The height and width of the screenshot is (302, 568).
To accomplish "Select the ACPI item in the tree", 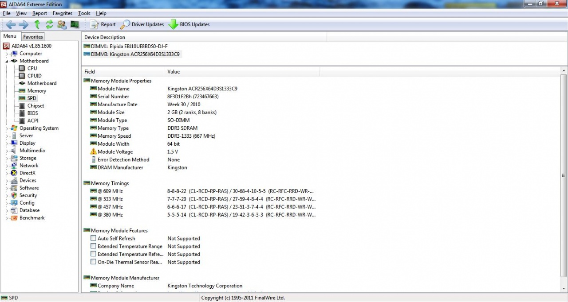I will coord(29,120).
